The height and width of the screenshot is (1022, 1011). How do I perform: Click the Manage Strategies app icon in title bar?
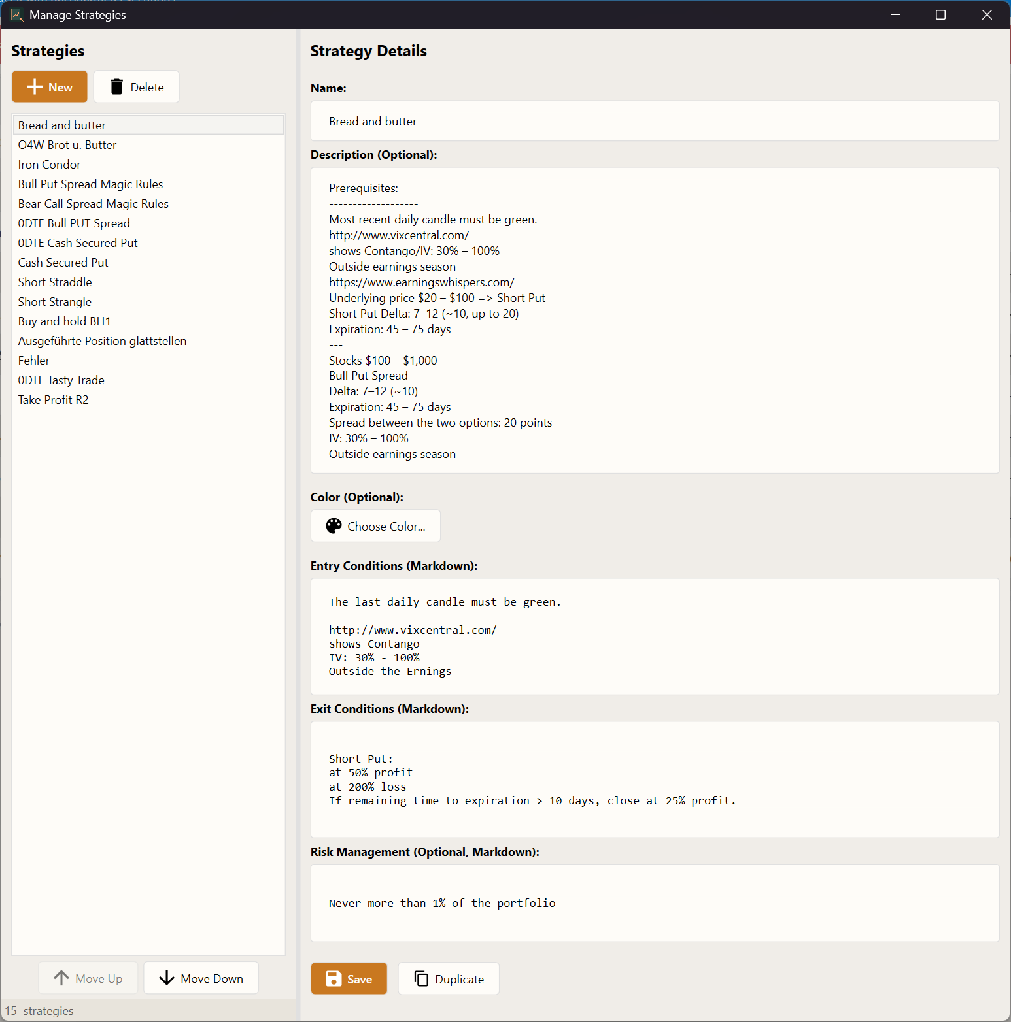tap(17, 14)
